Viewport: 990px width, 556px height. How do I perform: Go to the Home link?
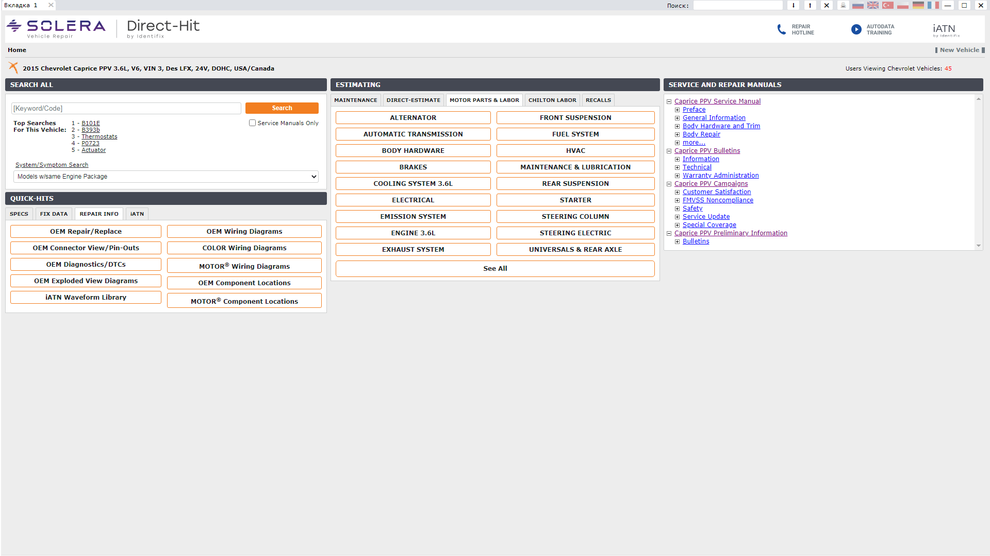pyautogui.click(x=17, y=50)
